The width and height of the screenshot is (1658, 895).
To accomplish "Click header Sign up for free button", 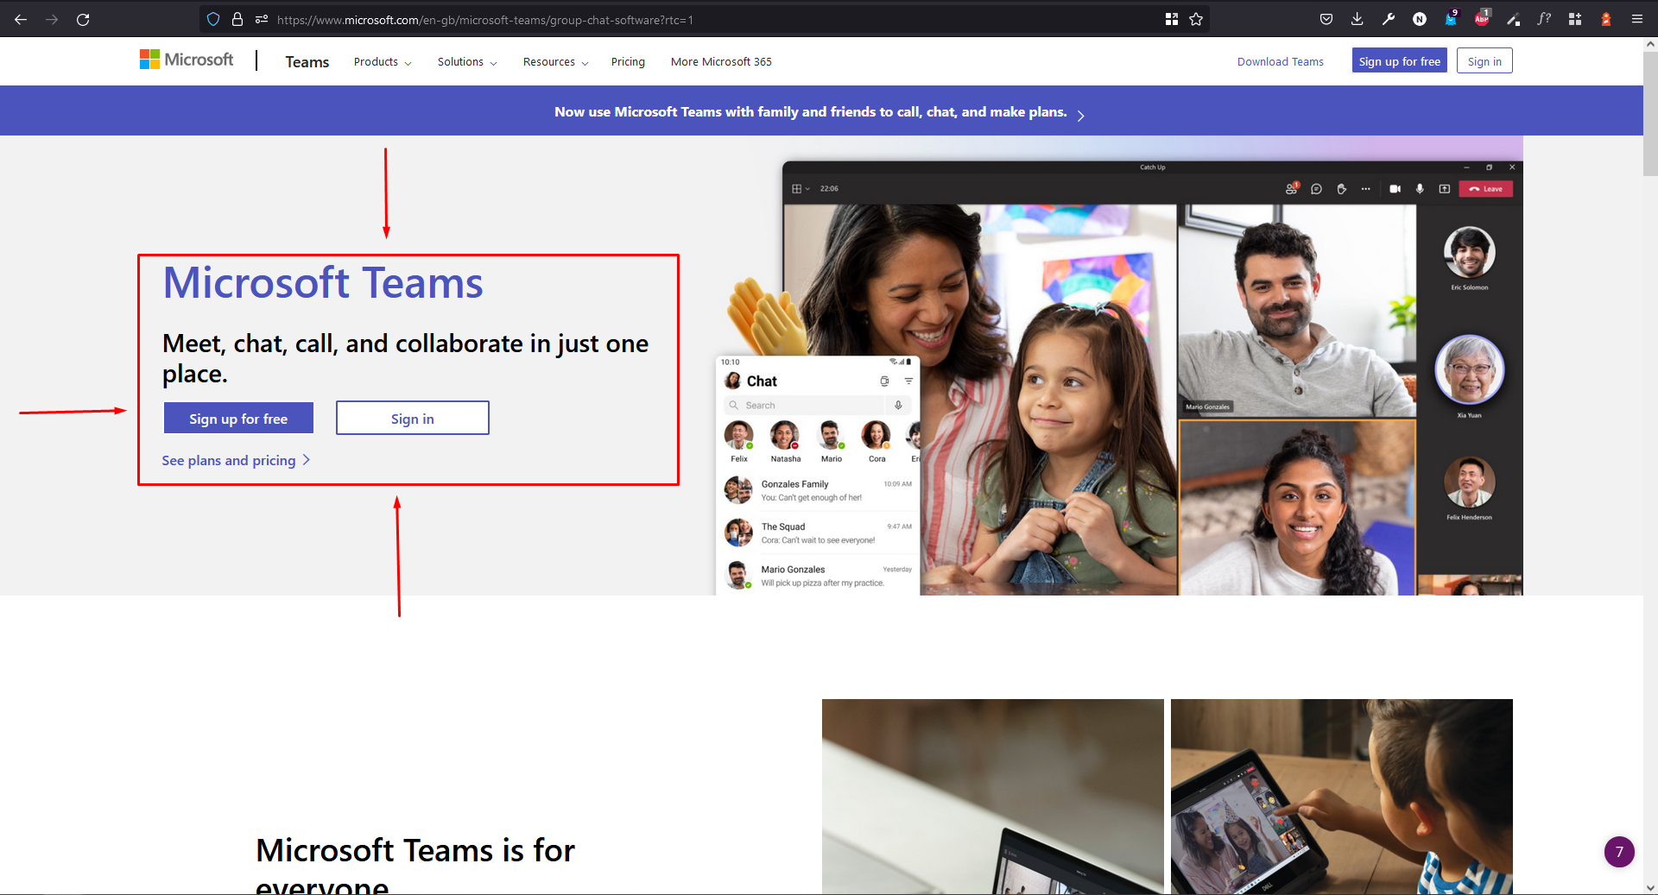I will click(x=1399, y=61).
